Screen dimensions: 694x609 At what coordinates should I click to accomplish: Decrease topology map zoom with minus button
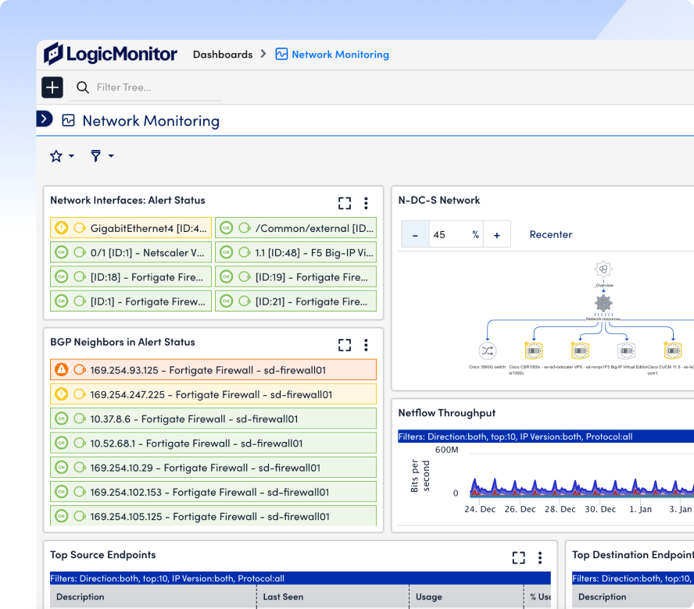(x=415, y=234)
